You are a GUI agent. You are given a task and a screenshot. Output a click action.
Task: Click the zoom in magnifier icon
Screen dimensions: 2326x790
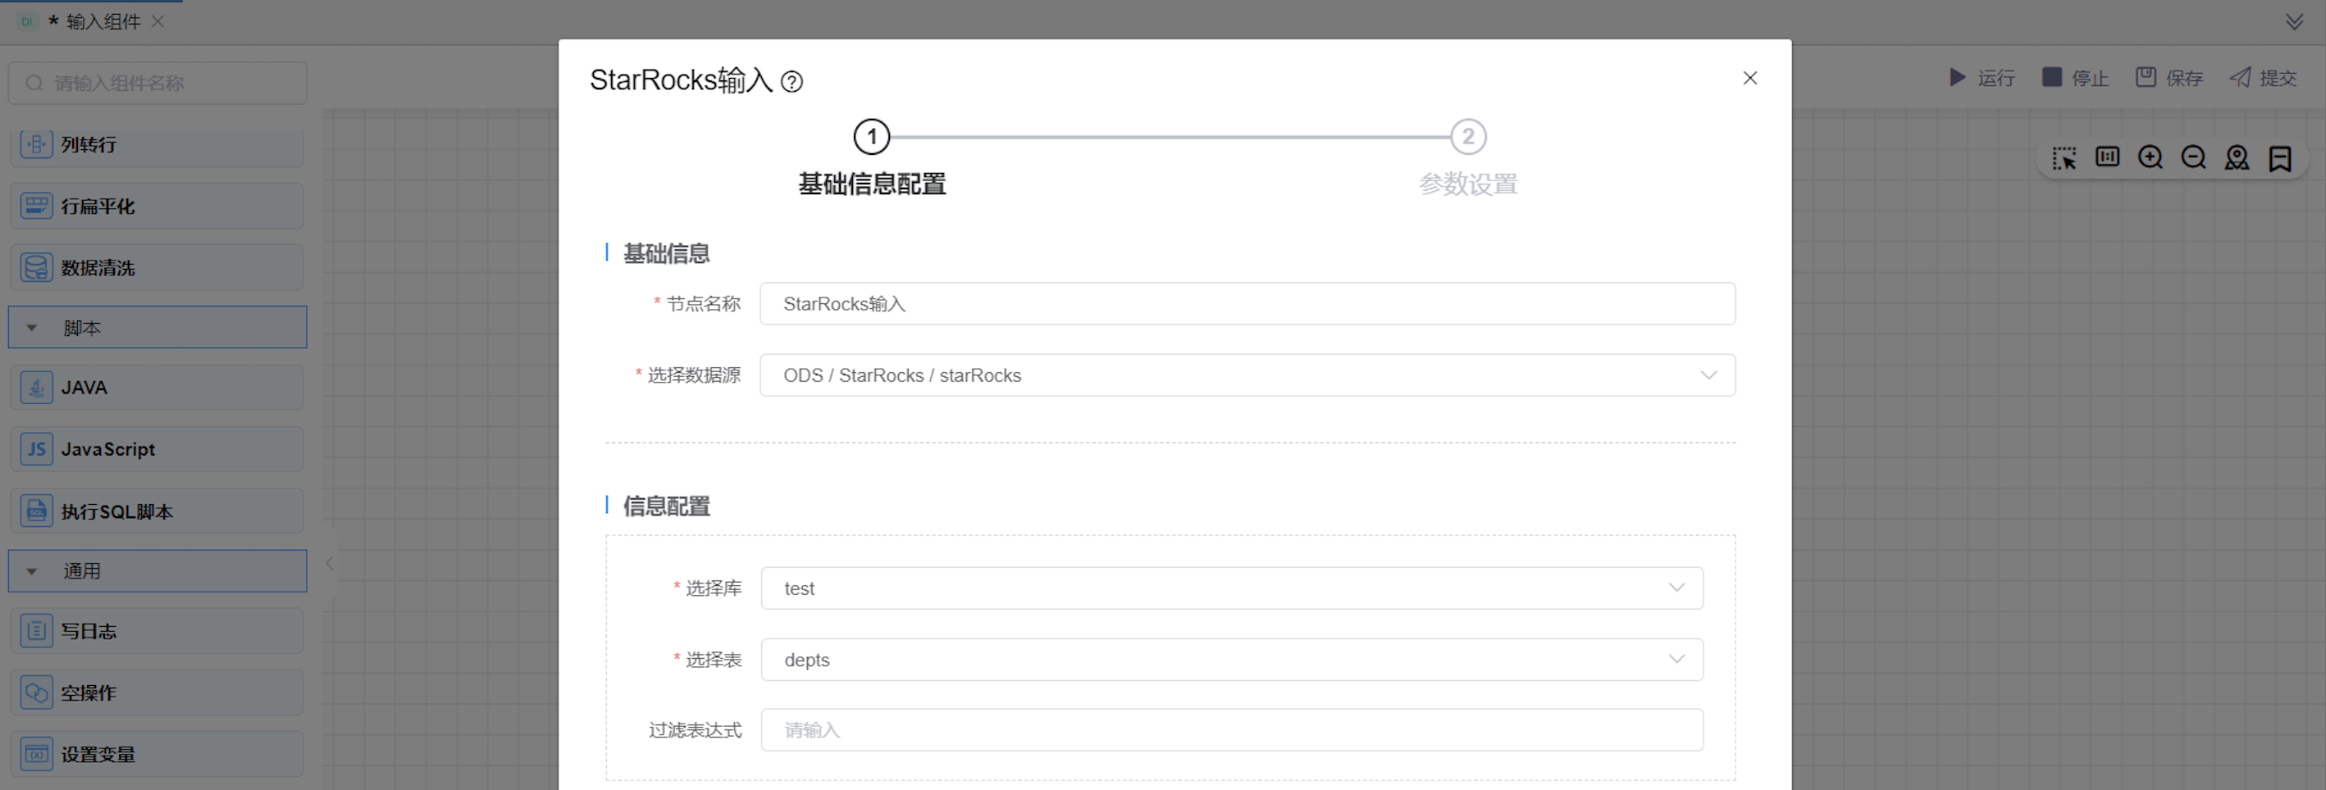coord(2150,157)
